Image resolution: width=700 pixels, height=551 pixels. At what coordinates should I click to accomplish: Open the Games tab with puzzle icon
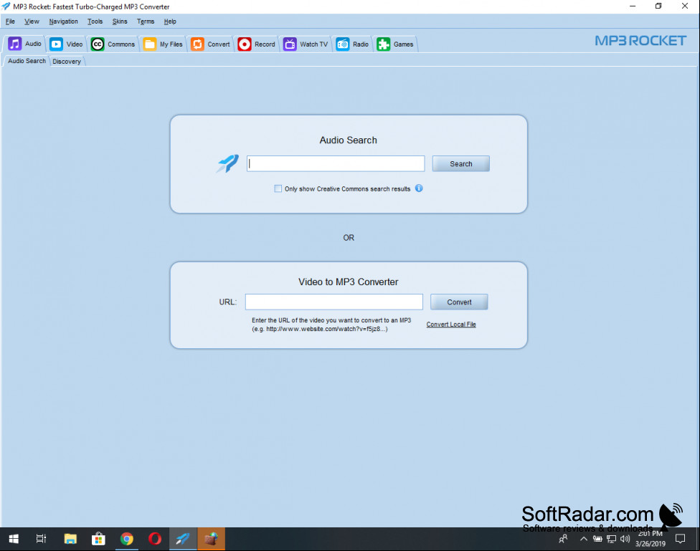395,44
